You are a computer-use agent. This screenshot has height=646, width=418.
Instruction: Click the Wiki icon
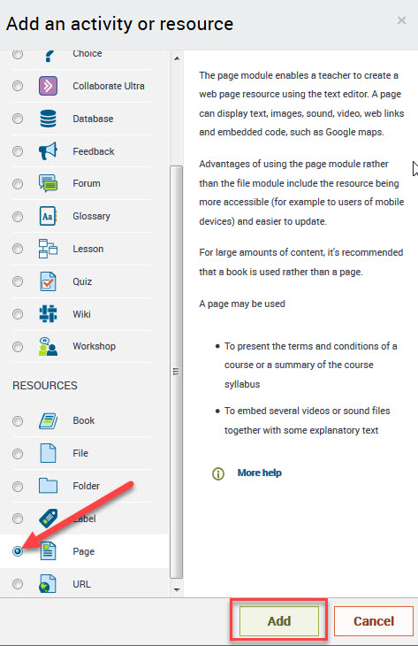coord(48,314)
